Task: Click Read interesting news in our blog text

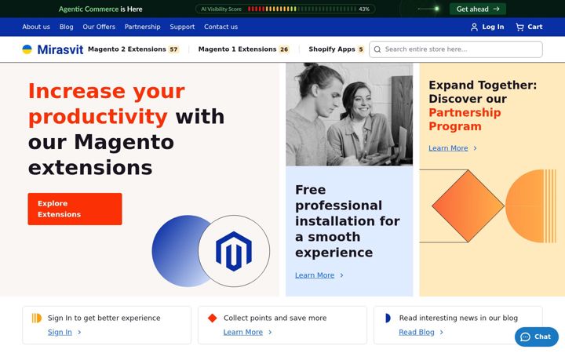Action: pyautogui.click(x=458, y=318)
